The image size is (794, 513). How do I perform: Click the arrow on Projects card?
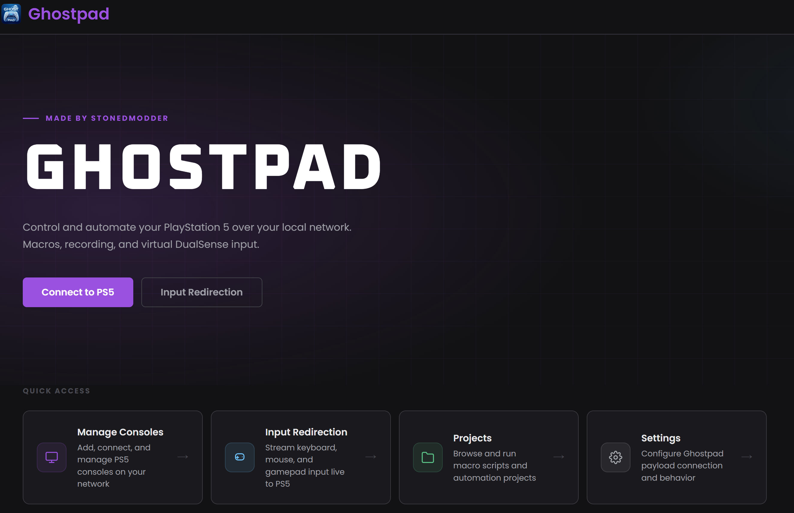[559, 457]
